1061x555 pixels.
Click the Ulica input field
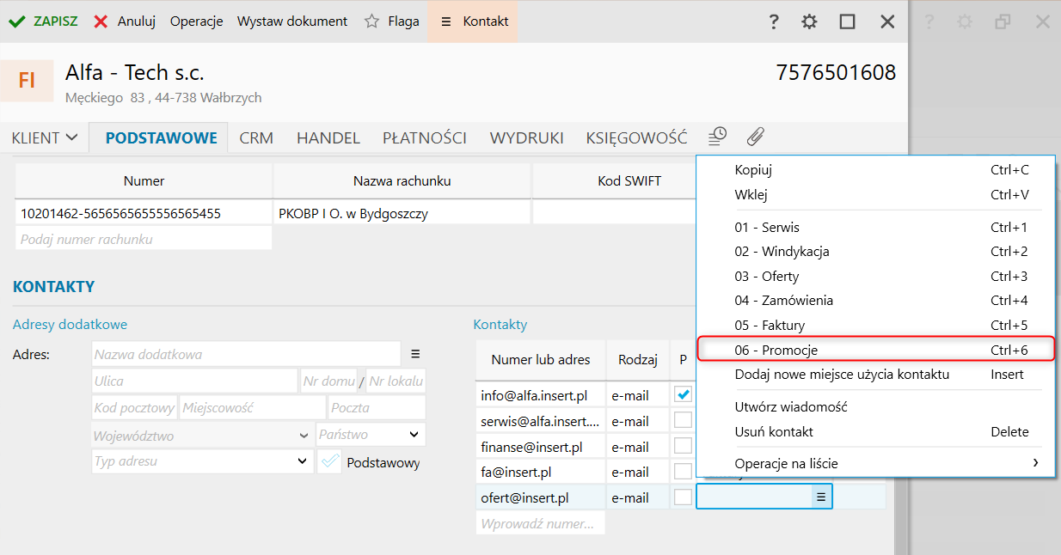click(195, 381)
